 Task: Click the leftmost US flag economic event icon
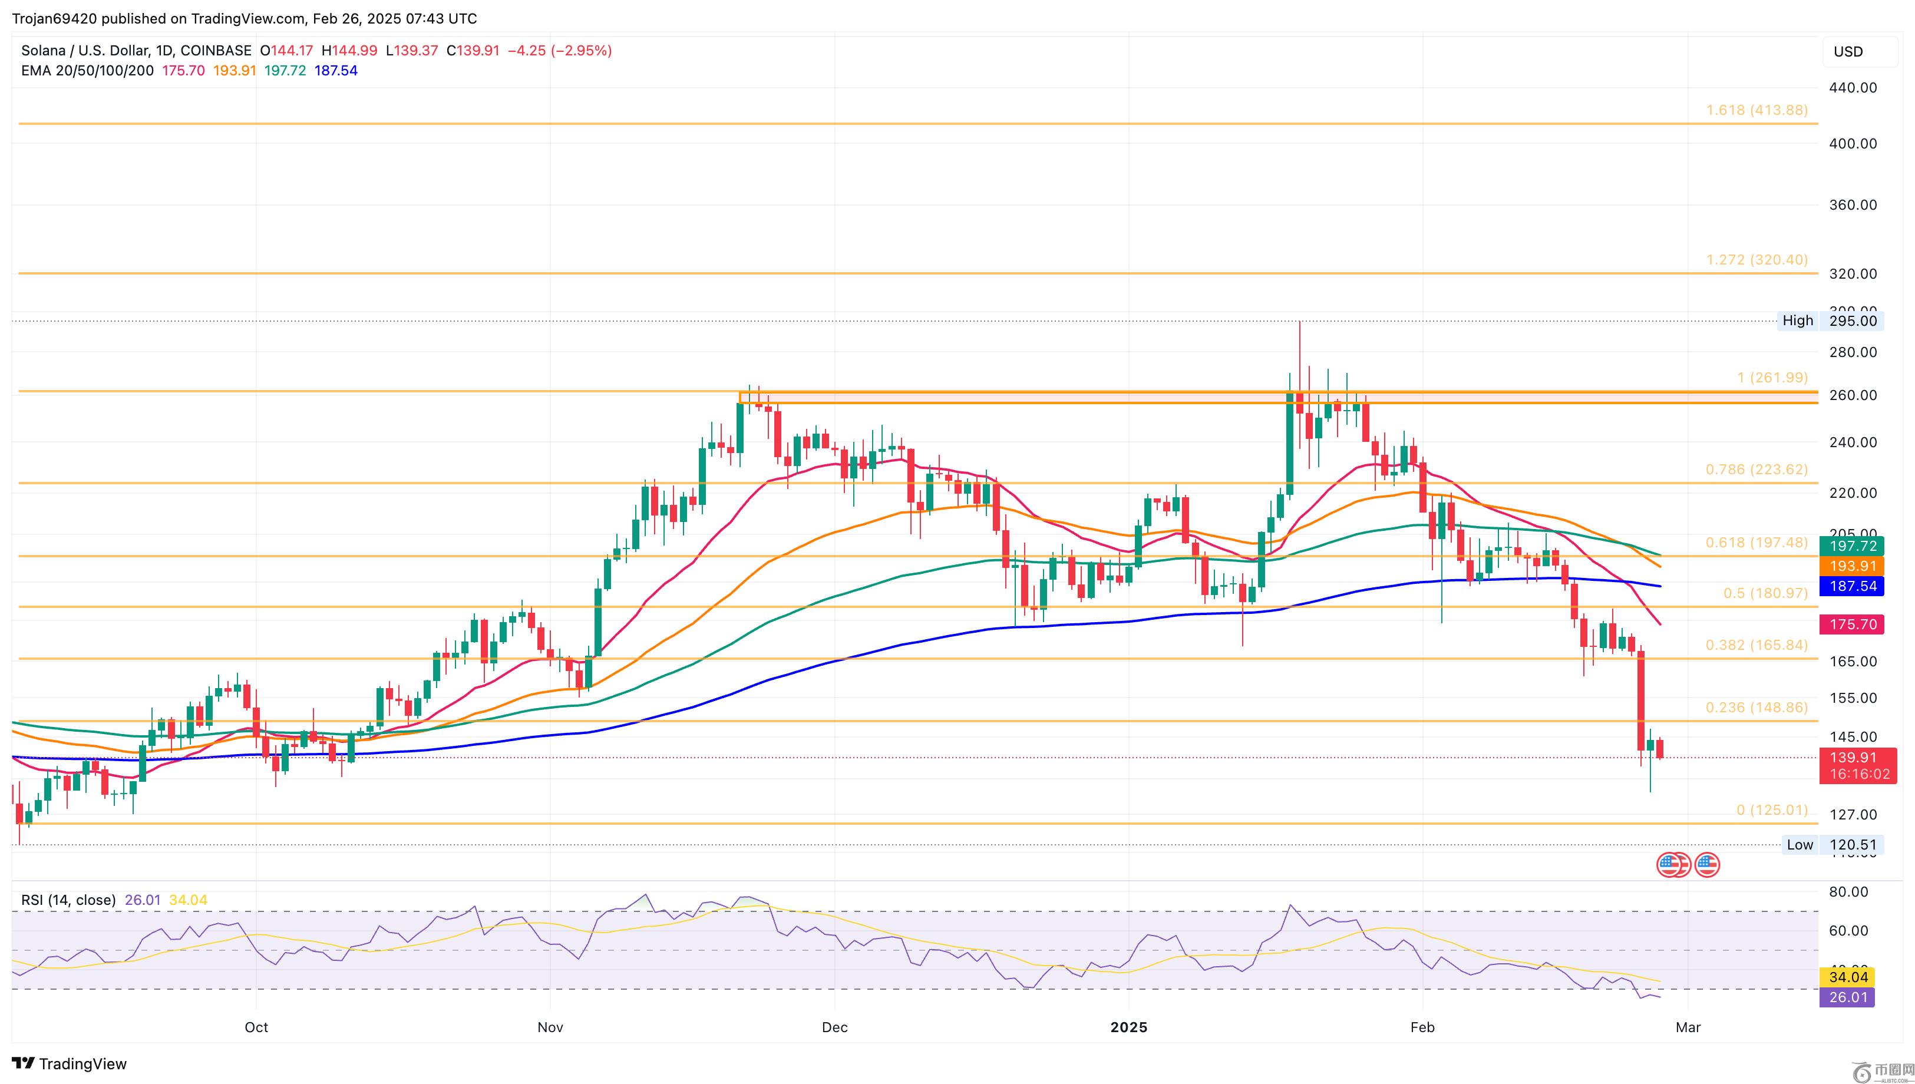click(1669, 865)
